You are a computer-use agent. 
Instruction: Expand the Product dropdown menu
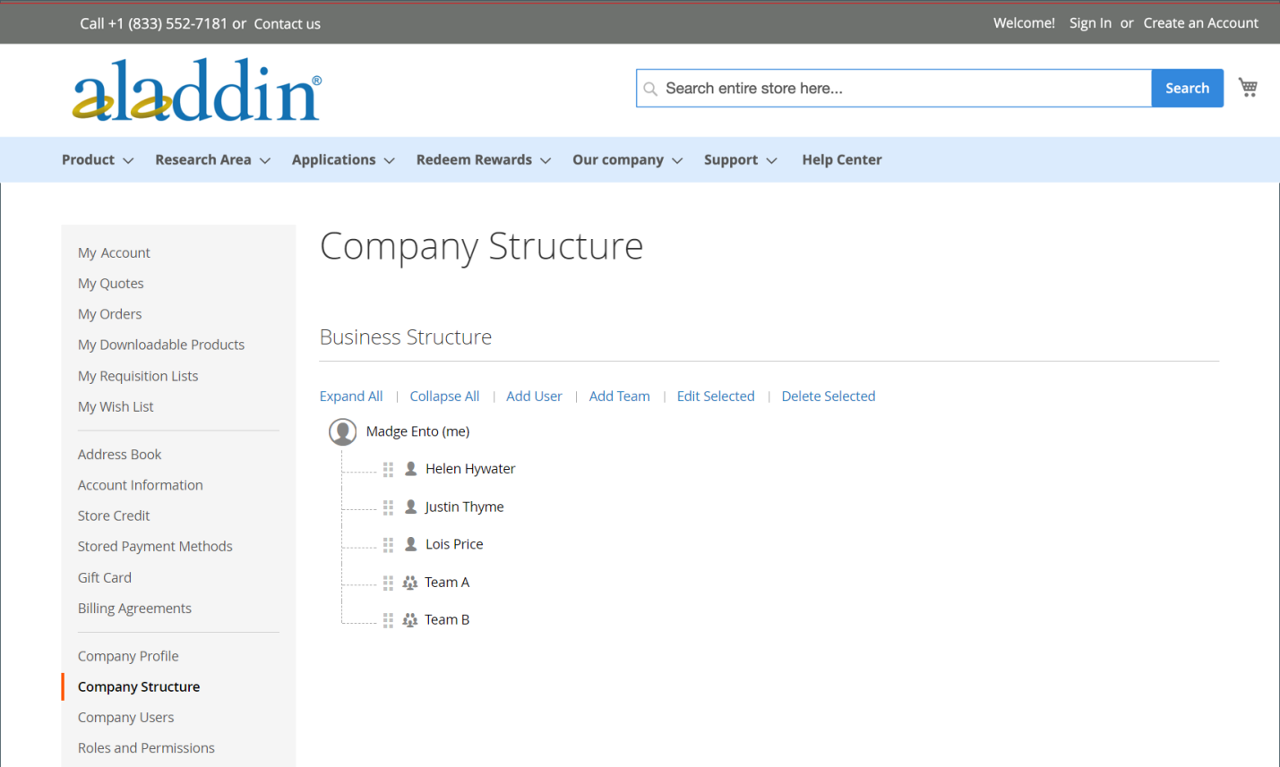click(97, 160)
